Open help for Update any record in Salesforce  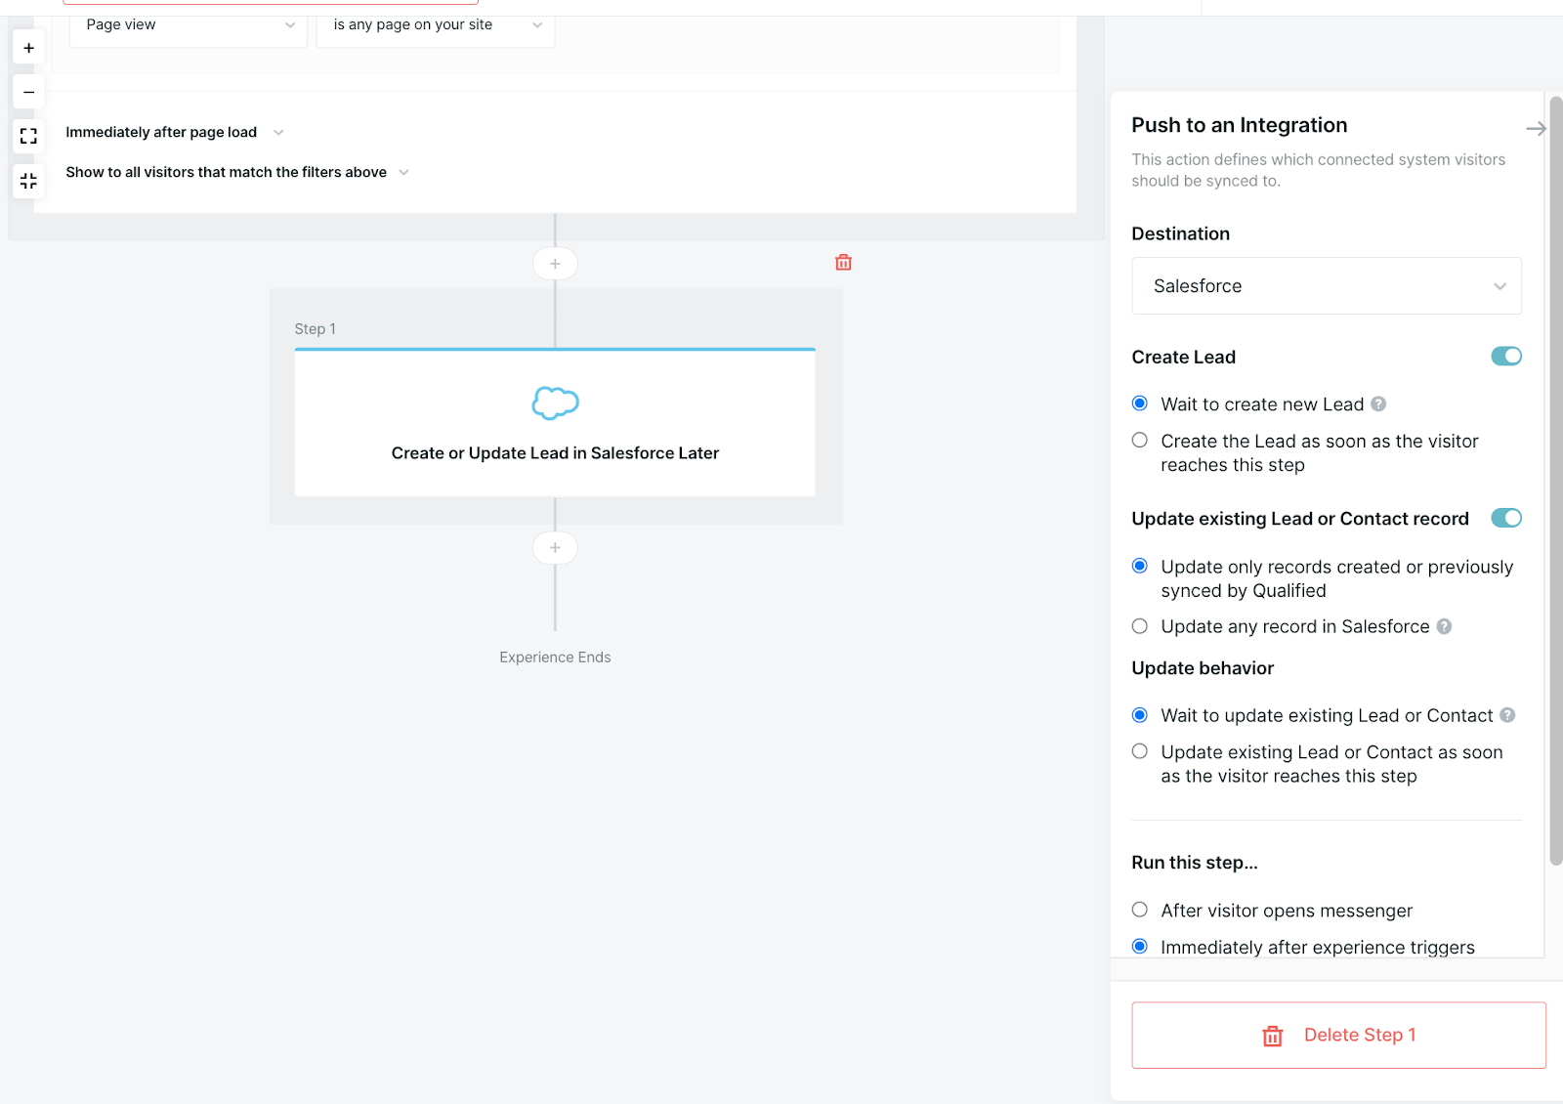[1444, 626]
